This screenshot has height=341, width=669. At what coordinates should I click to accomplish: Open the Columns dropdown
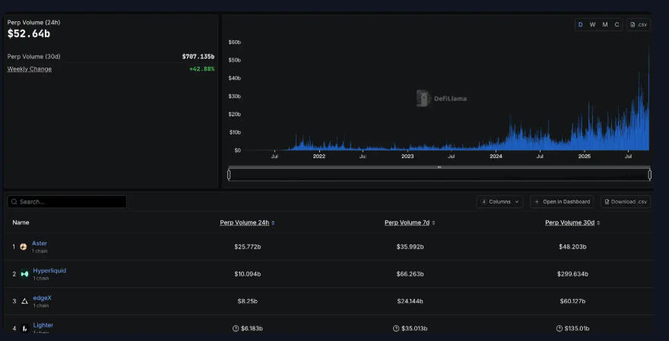(499, 202)
